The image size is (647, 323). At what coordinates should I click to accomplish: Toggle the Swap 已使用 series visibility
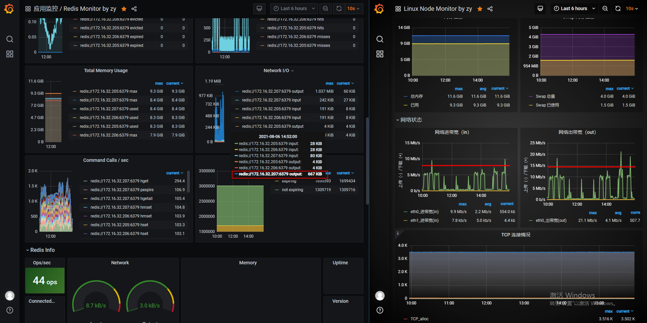pos(547,105)
